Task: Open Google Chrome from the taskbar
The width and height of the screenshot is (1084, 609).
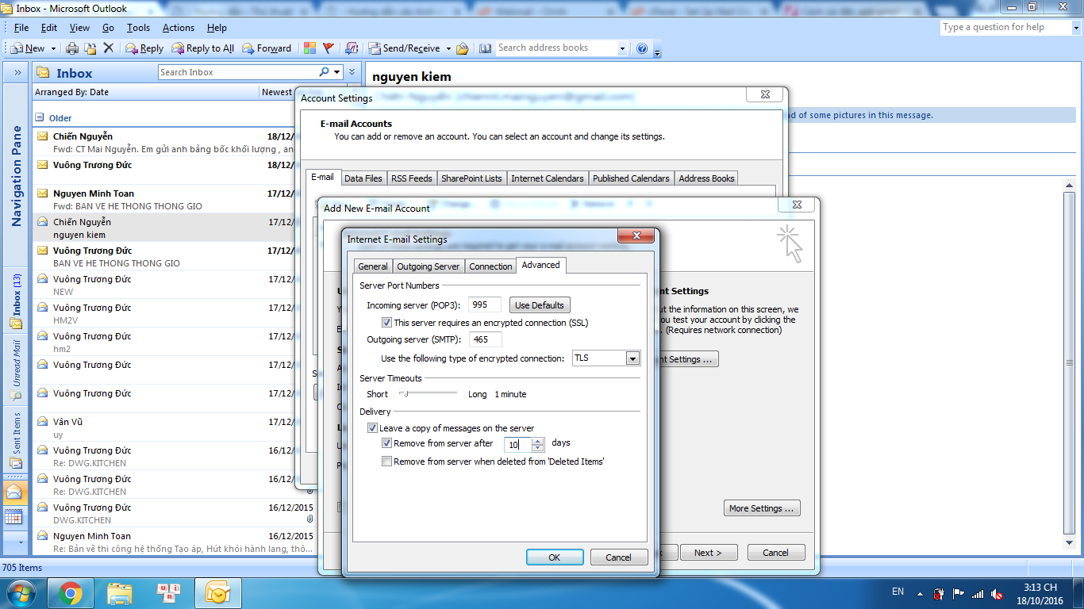Action: coord(70,592)
